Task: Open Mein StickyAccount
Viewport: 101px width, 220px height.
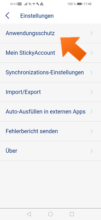Action: (51, 53)
